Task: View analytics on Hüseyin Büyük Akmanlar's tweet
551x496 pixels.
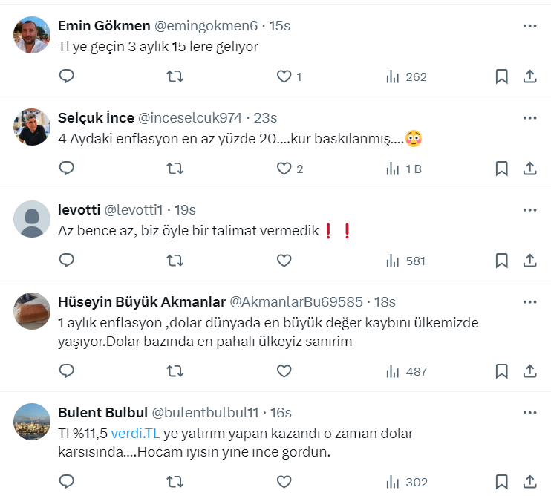Action: pos(406,371)
